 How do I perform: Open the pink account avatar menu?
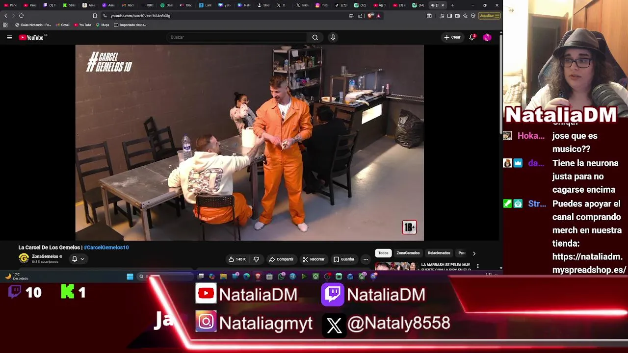click(x=487, y=37)
